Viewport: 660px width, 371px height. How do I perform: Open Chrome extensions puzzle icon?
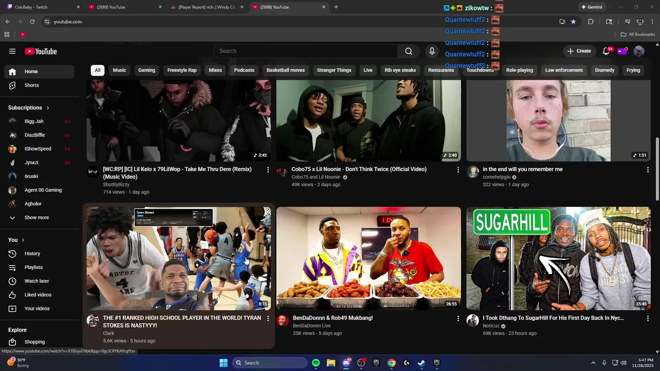591,22
